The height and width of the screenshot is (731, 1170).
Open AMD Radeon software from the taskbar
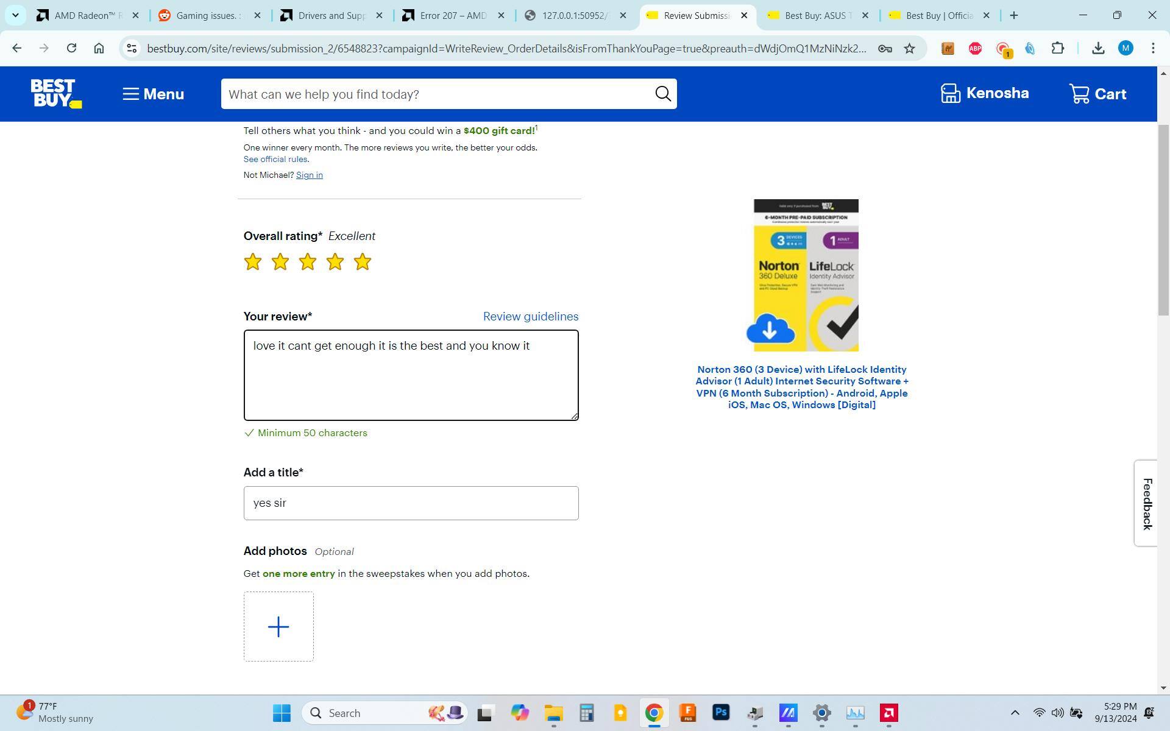tap(888, 713)
